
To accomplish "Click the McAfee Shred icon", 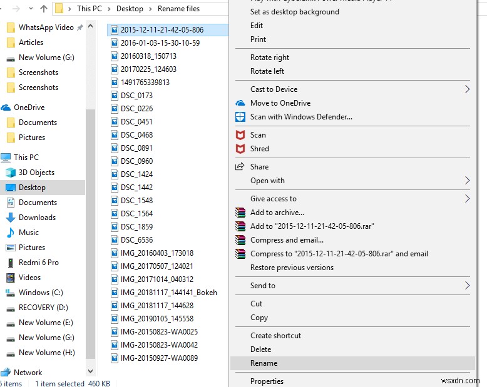I will pos(240,149).
